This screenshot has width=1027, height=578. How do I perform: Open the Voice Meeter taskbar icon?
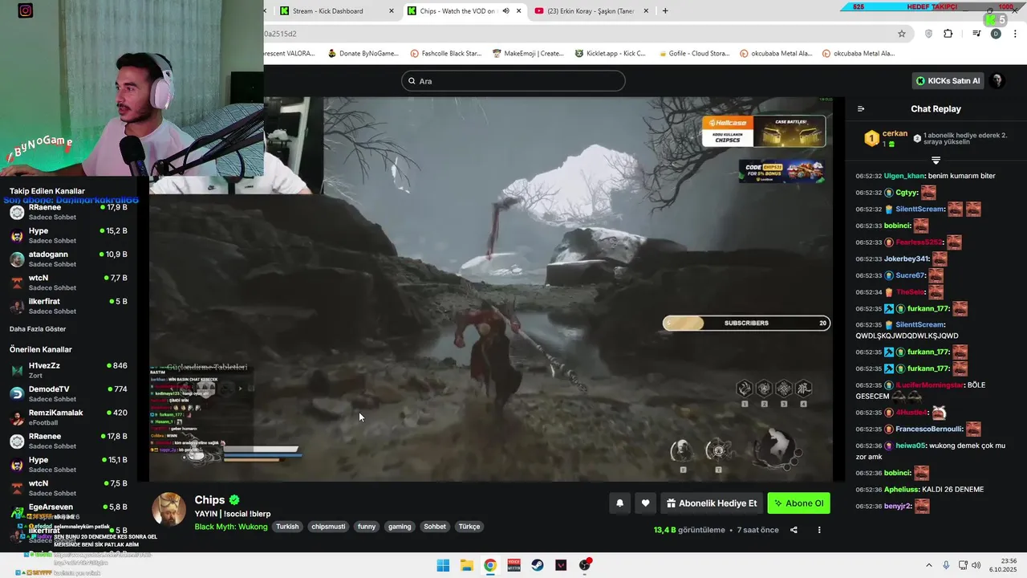[x=513, y=565]
